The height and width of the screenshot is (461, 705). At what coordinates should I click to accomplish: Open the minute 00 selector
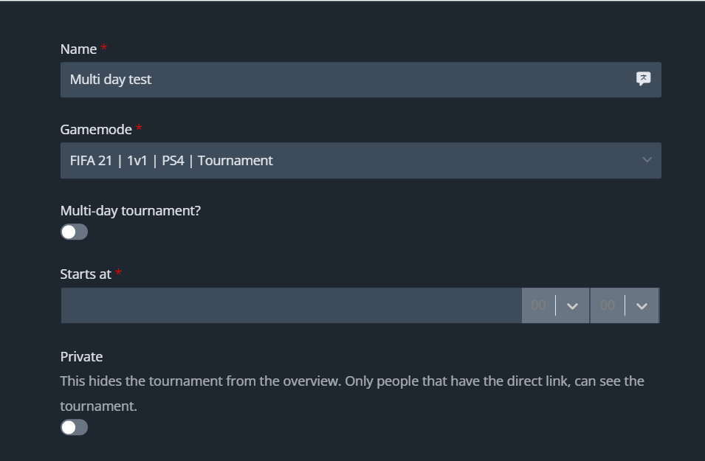coord(608,305)
